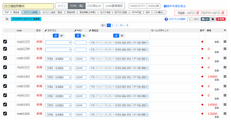Open the hamburger menu for the first row

tap(225, 42)
